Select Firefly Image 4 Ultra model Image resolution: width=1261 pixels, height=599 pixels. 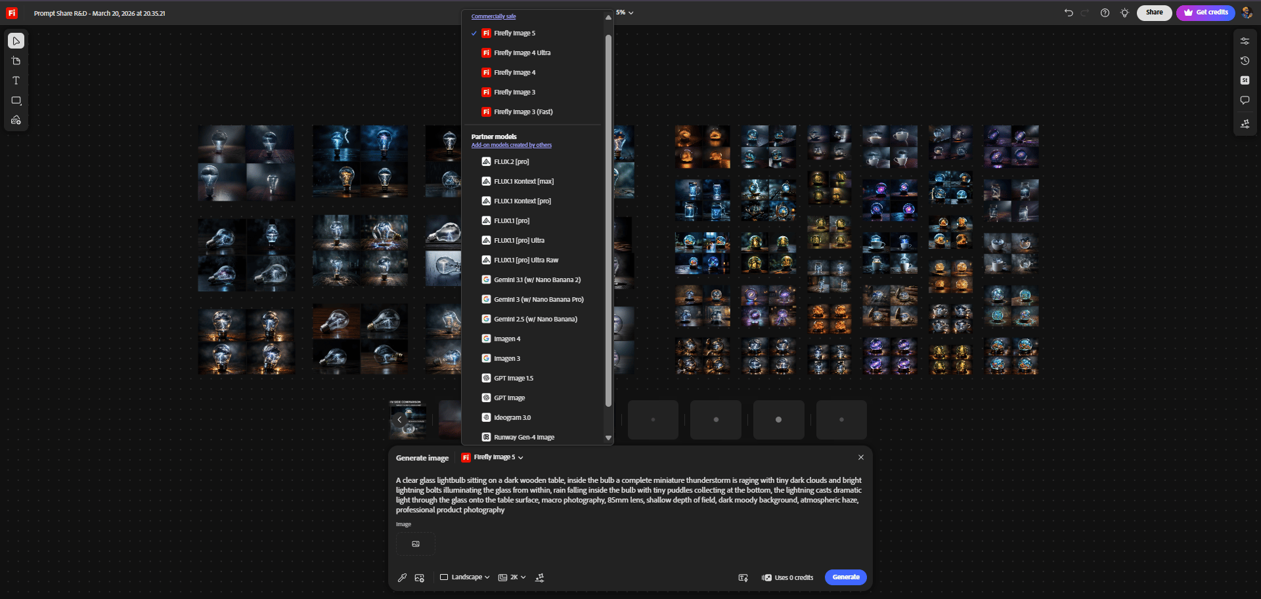click(522, 53)
